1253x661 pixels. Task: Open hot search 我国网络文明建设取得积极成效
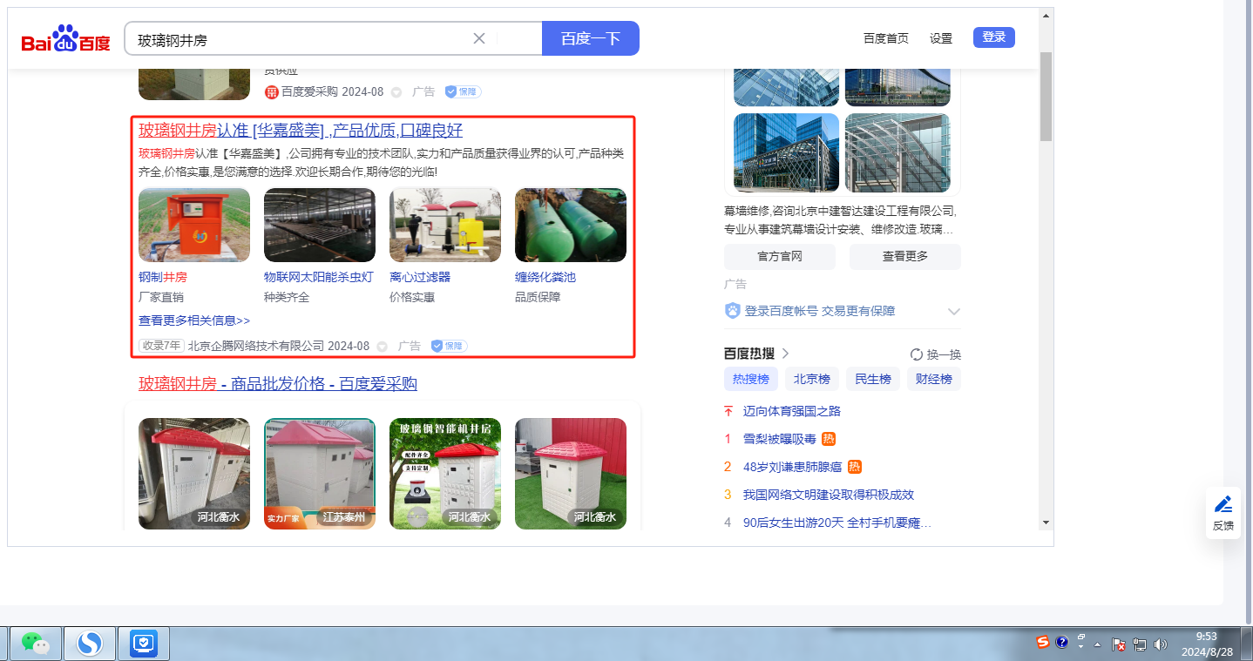[829, 495]
